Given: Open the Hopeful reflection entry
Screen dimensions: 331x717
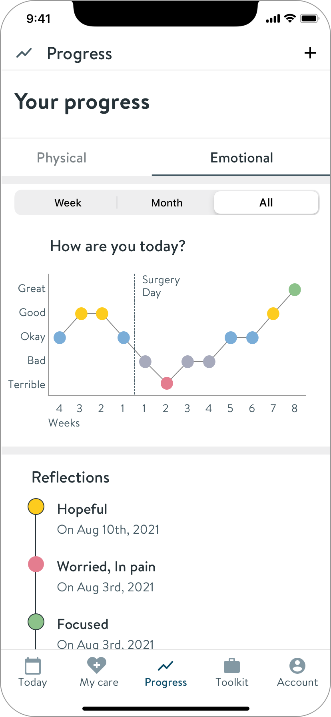Looking at the screenshot, I should point(82,509).
